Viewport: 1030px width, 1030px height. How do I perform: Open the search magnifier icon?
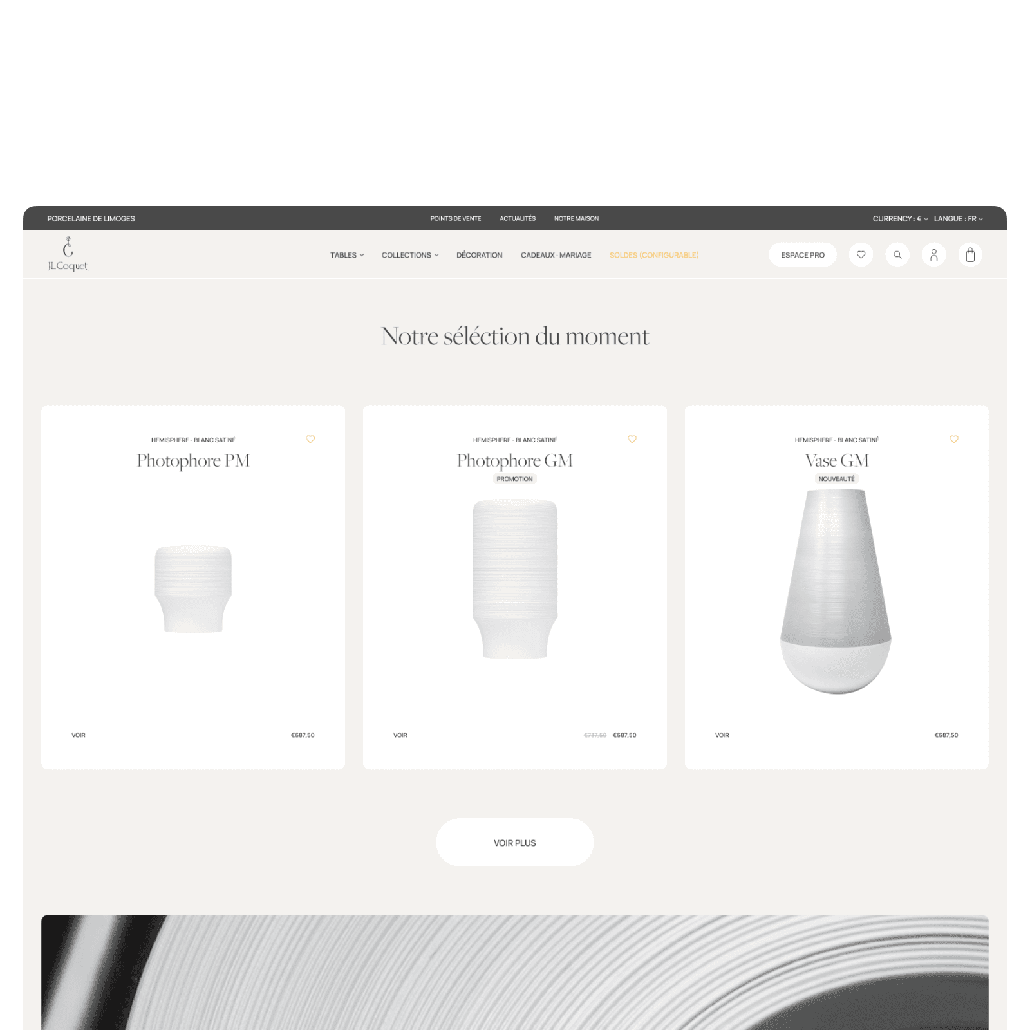point(897,255)
